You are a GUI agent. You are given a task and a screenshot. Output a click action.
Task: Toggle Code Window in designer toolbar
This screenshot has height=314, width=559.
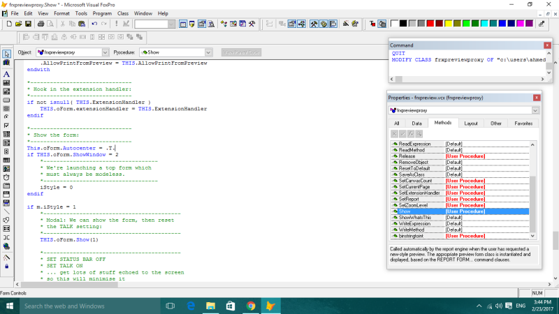(301, 24)
